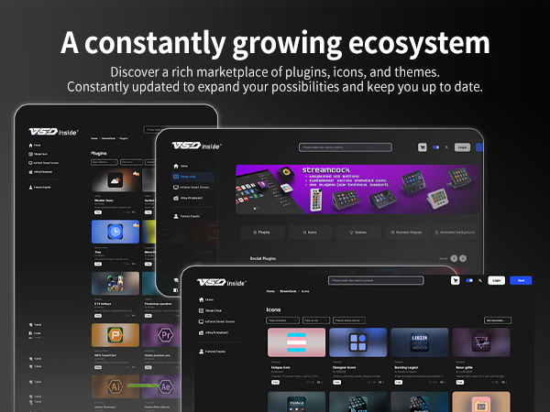Viewport: 550px width, 412px height.
Task: Click Home icon in the Icons window sidebar
Action: (201, 299)
